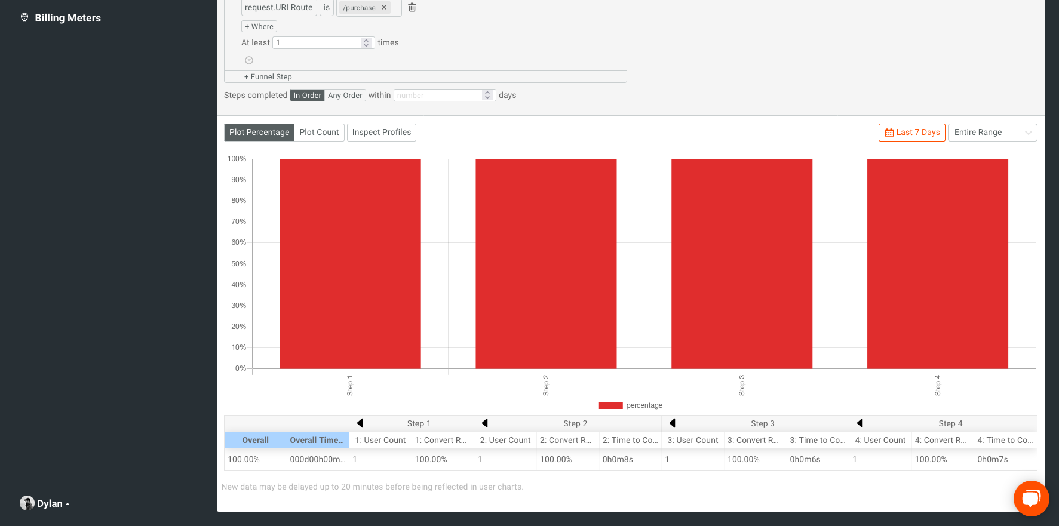
Task: Click the Step 4 red bar
Action: tap(938, 263)
